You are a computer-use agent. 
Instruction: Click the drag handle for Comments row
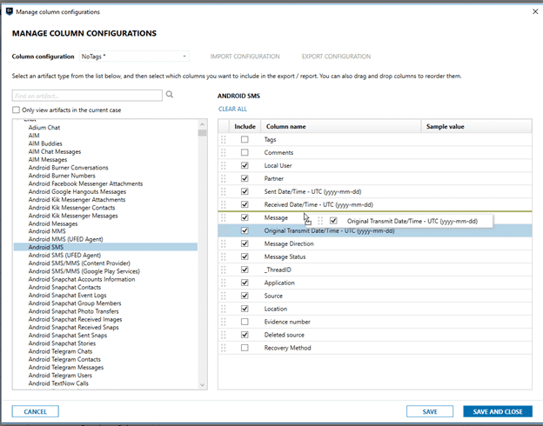[x=224, y=153]
